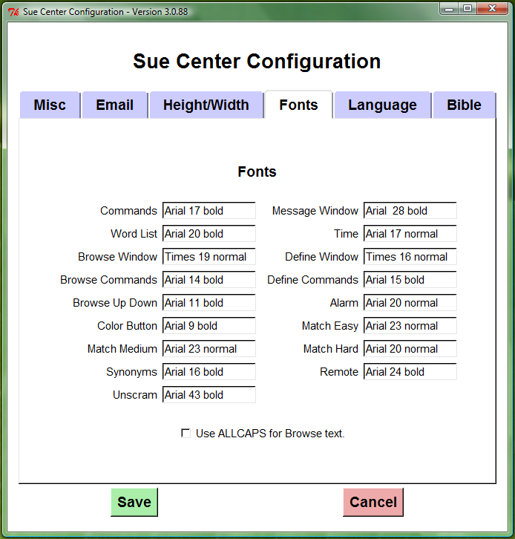Select the Time font input field
515x539 pixels.
410,234
